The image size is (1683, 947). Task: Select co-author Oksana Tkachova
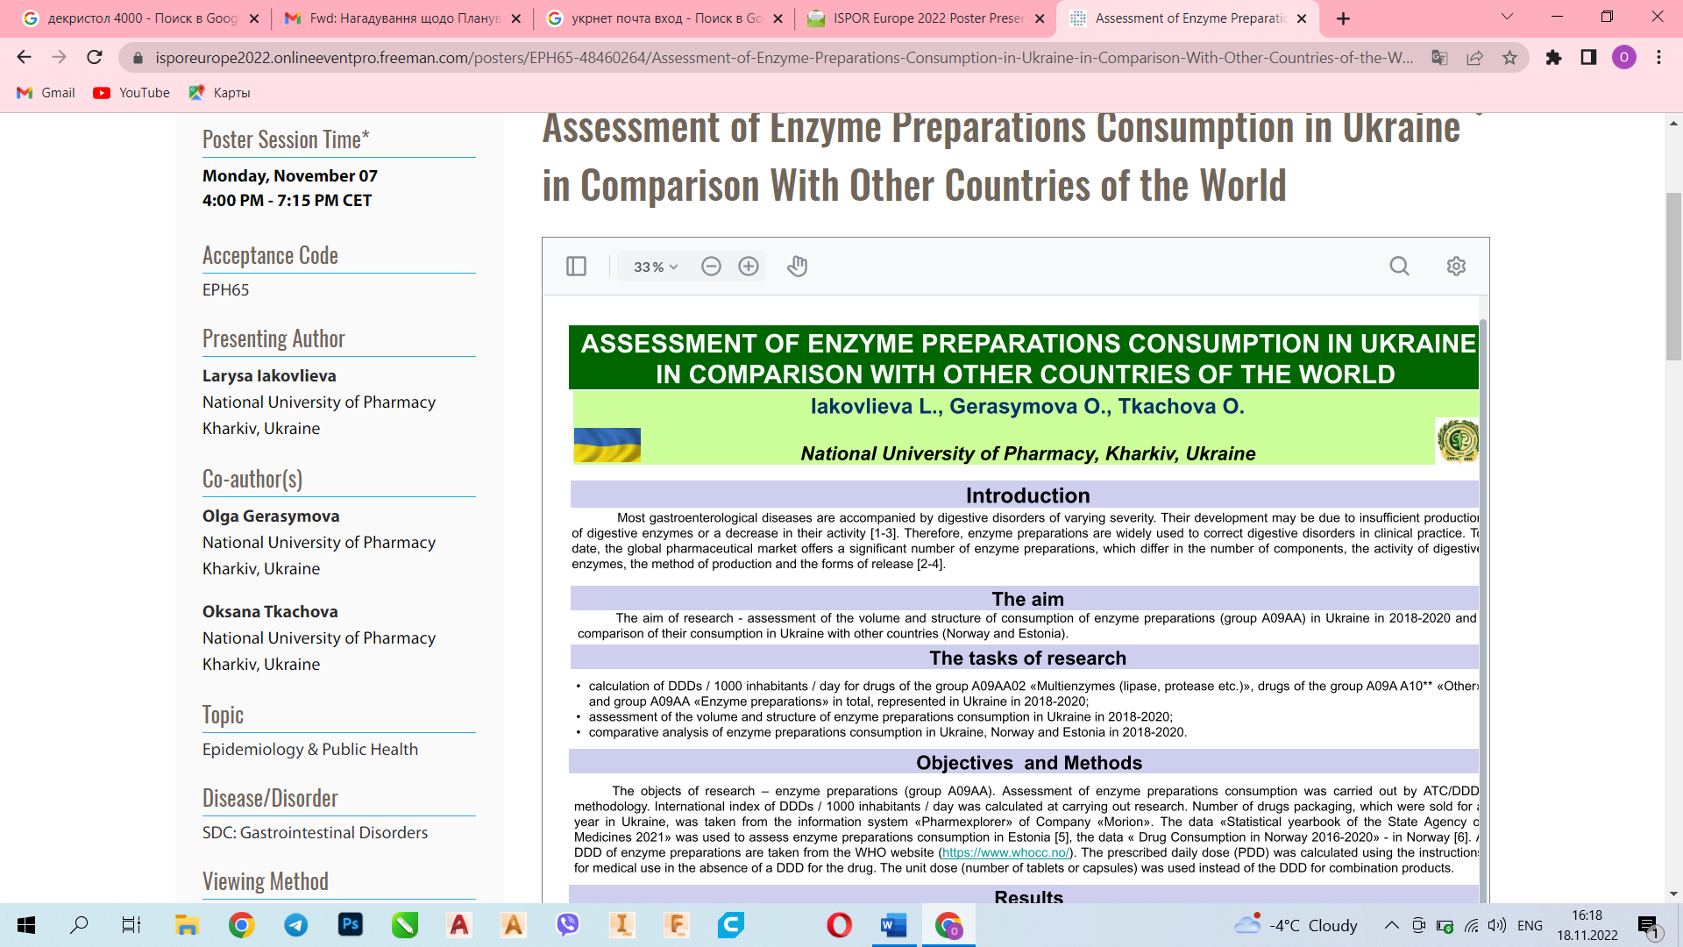(x=270, y=611)
